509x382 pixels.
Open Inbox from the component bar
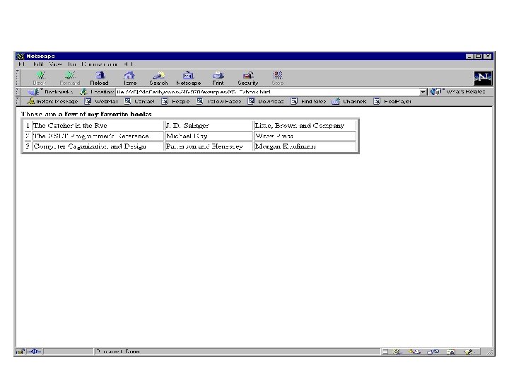pyautogui.click(x=414, y=352)
